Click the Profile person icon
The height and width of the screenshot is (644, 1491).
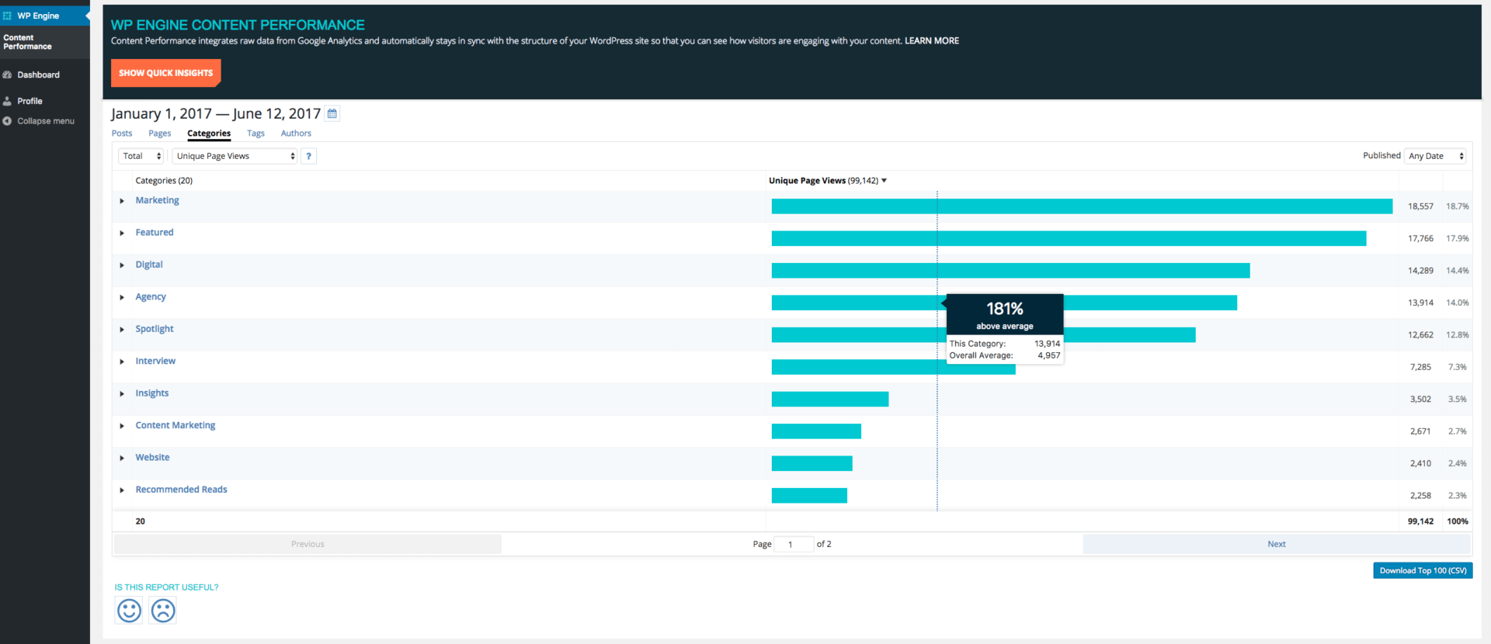point(7,102)
